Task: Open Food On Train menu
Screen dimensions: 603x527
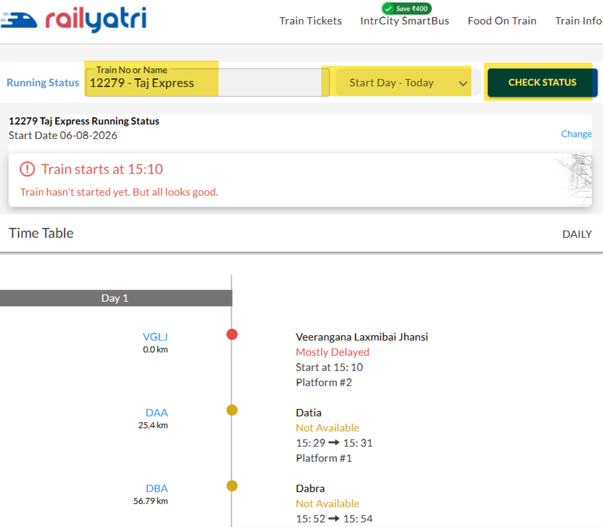Action: point(502,21)
